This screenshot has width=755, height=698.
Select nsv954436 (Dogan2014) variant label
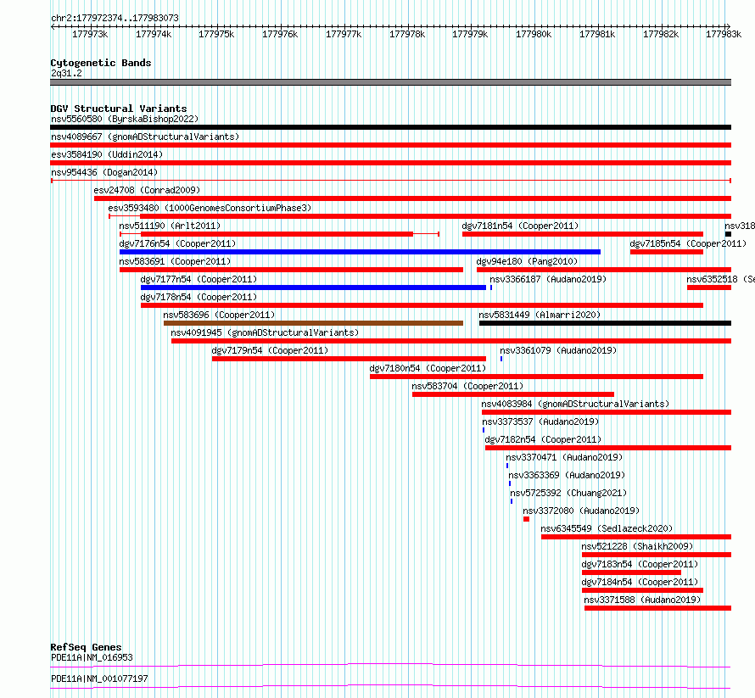(x=104, y=172)
